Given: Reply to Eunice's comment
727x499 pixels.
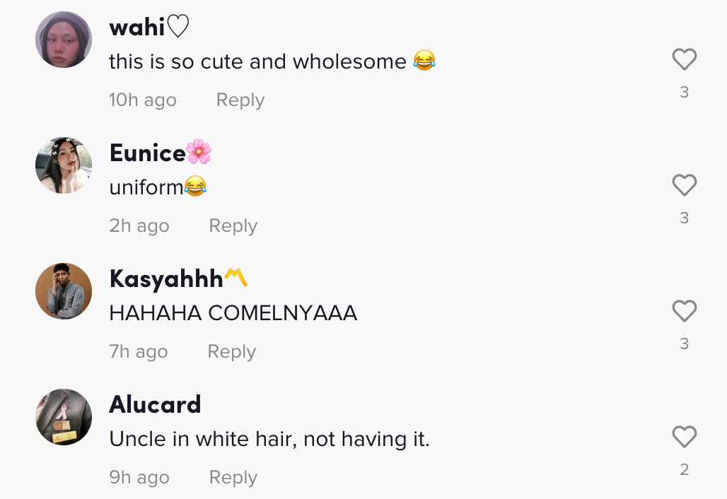Looking at the screenshot, I should (x=233, y=226).
